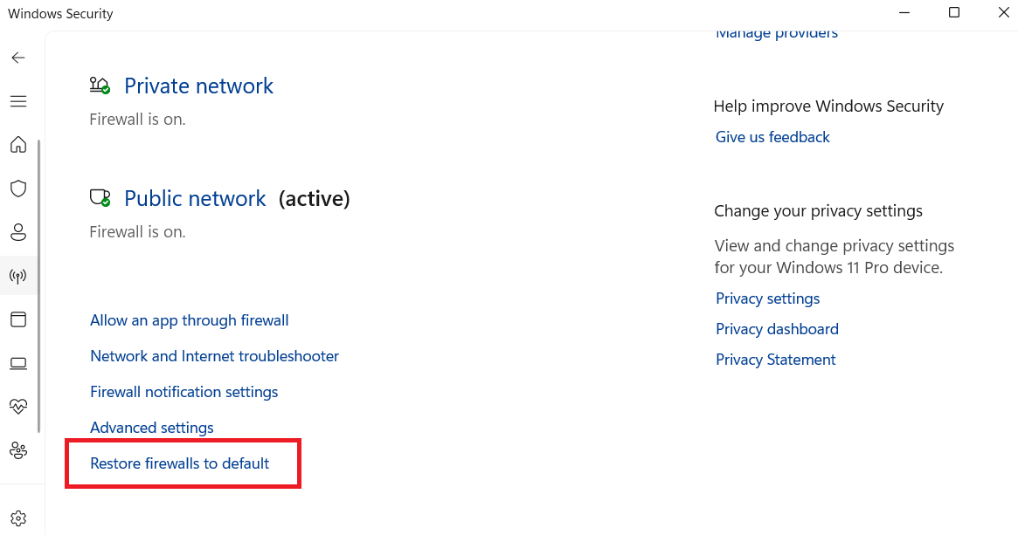Click Give us feedback link
The width and height of the screenshot is (1018, 535).
(772, 137)
